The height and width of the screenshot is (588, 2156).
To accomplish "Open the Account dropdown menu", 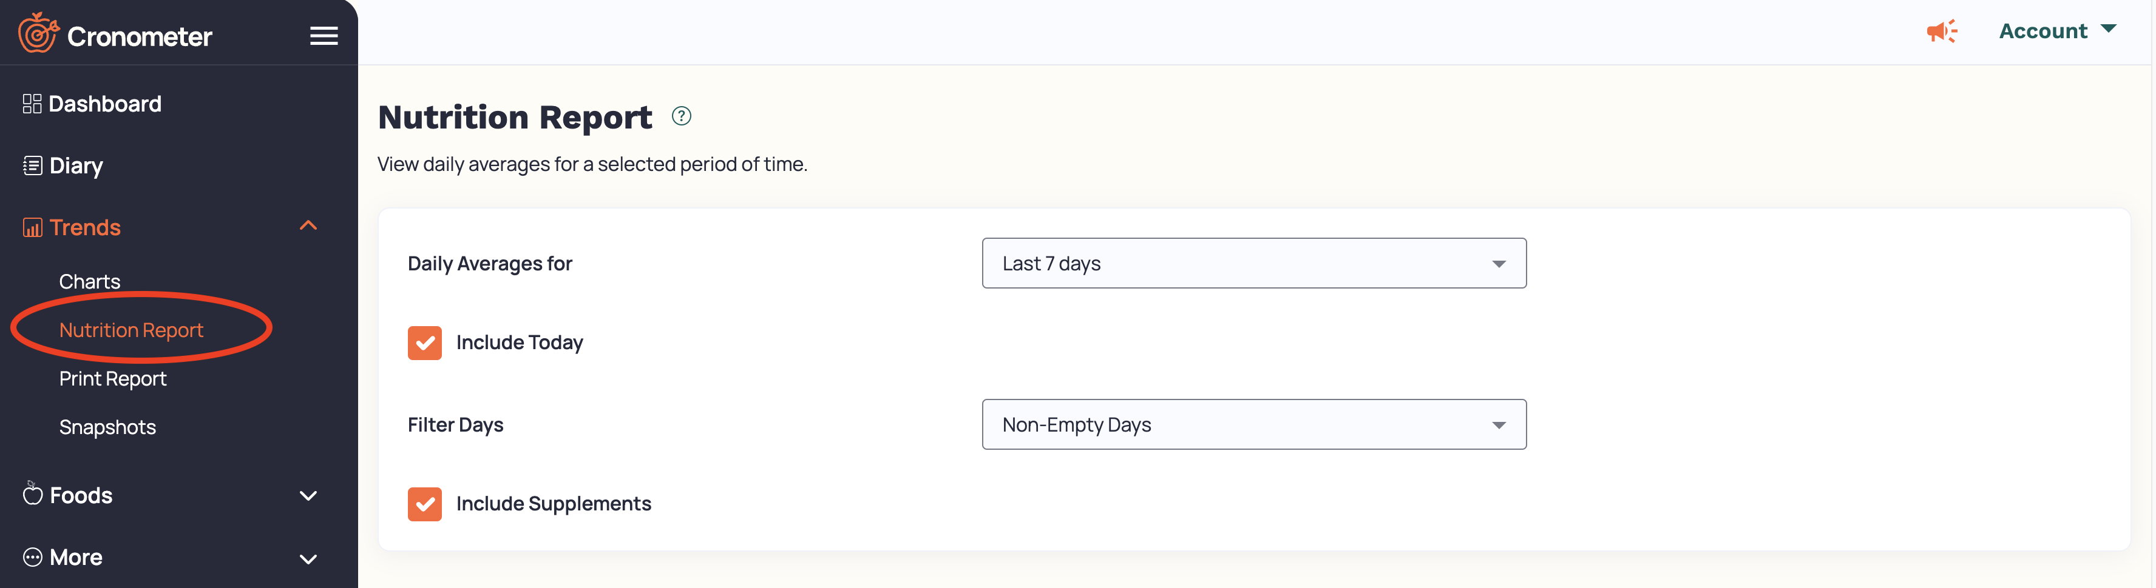I will (x=2057, y=31).
